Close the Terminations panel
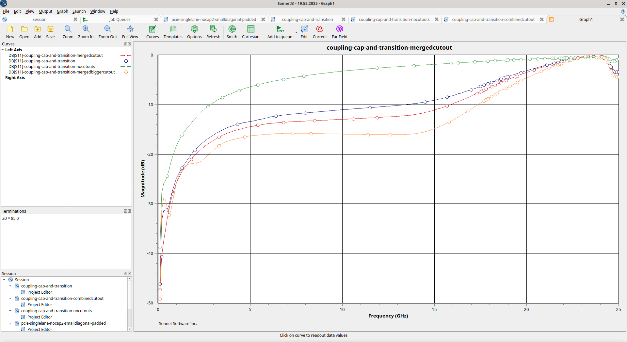The width and height of the screenshot is (627, 342). (x=130, y=211)
